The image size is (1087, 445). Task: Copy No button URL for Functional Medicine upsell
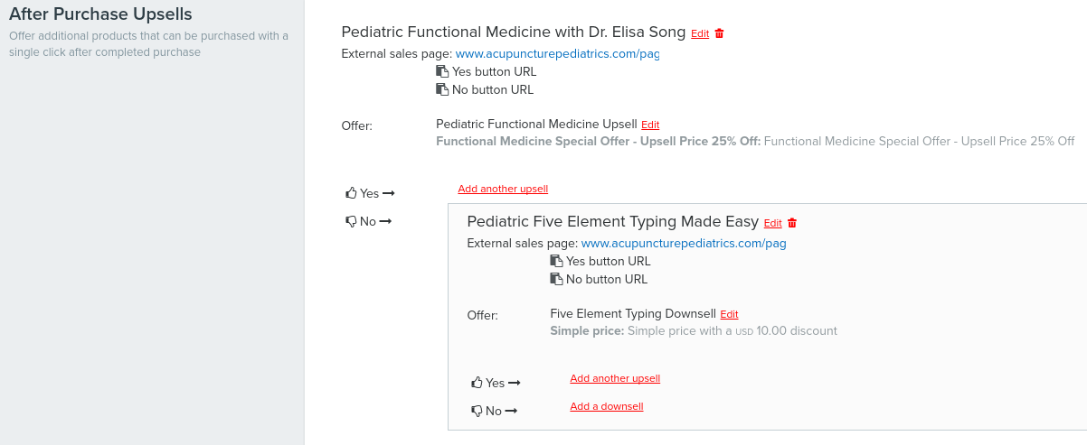[442, 89]
